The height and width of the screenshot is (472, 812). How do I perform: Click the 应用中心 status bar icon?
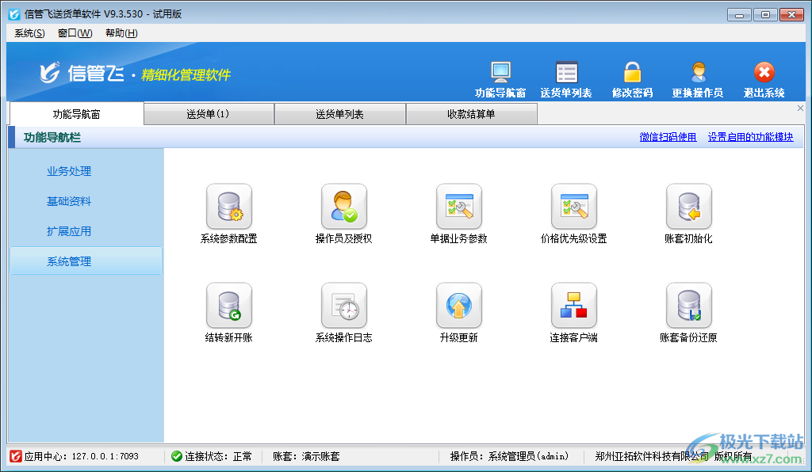16,456
